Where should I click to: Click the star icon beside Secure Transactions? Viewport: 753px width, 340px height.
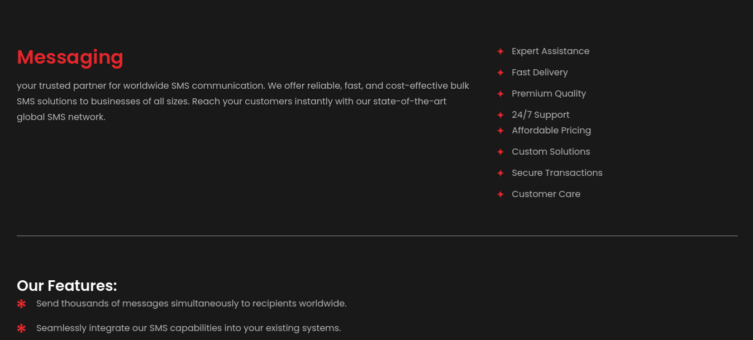click(x=501, y=173)
